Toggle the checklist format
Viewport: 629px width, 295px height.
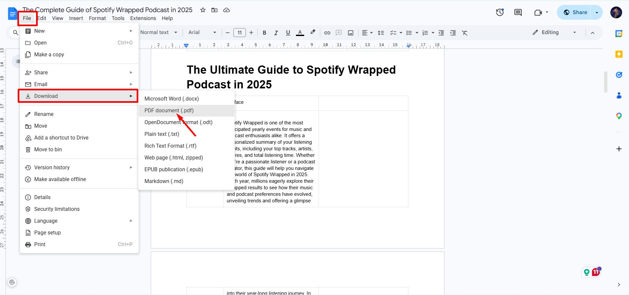point(393,32)
